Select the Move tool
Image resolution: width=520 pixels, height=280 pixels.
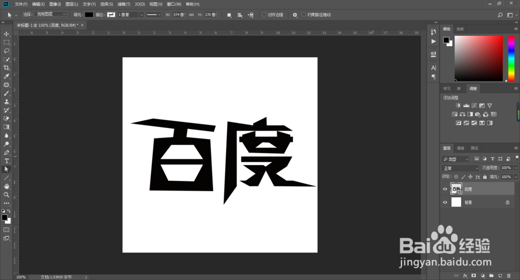coord(6,34)
